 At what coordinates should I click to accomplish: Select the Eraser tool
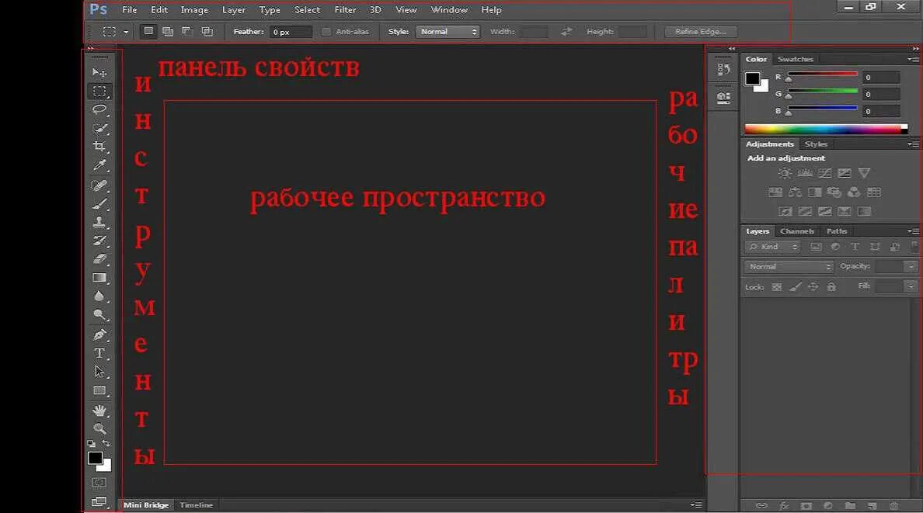point(99,259)
